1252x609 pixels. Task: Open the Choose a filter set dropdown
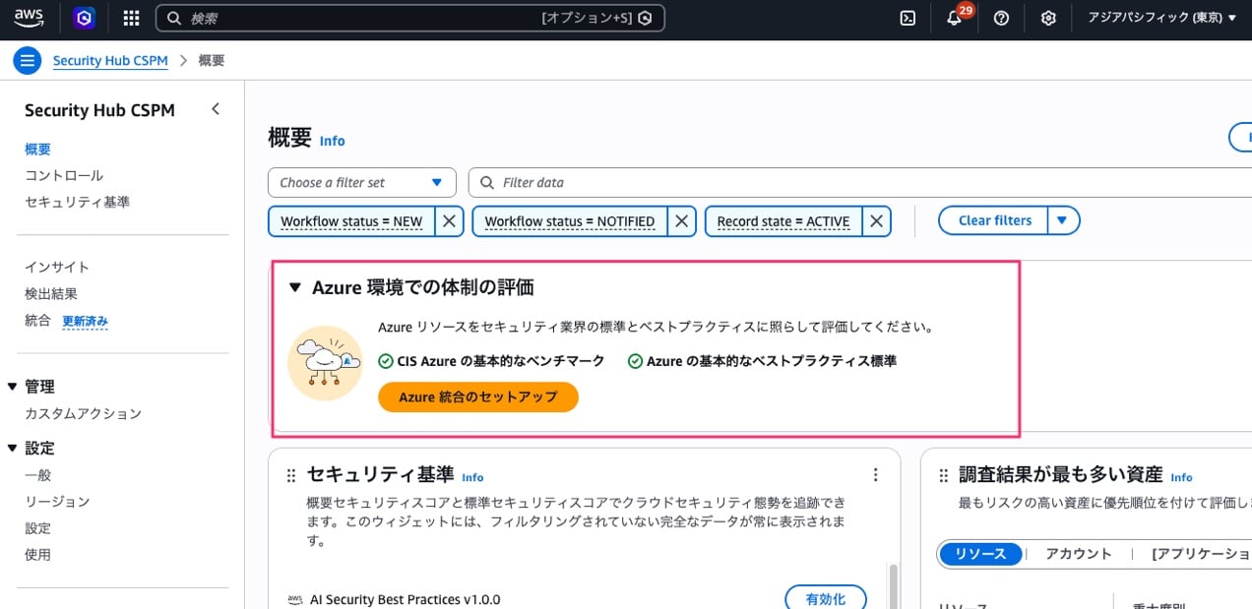pos(362,182)
